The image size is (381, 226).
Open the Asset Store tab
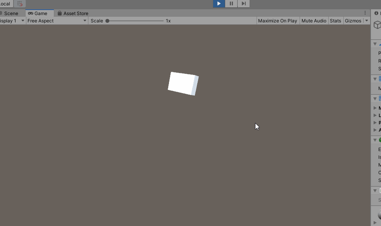coord(76,13)
